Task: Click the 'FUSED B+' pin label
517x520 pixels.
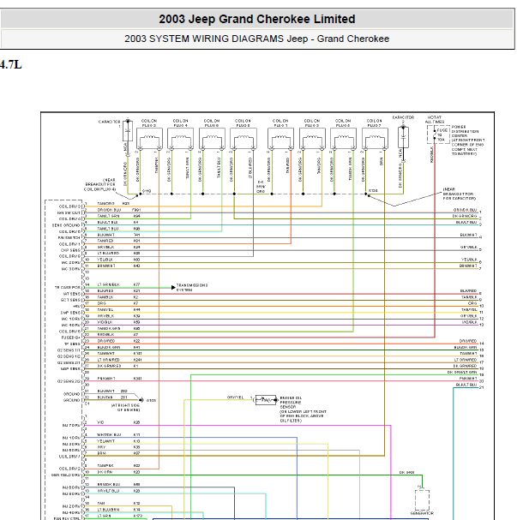Action: pyautogui.click(x=70, y=338)
